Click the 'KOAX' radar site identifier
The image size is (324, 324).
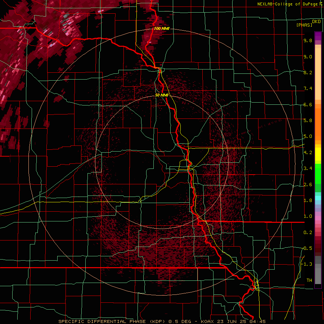(207, 321)
